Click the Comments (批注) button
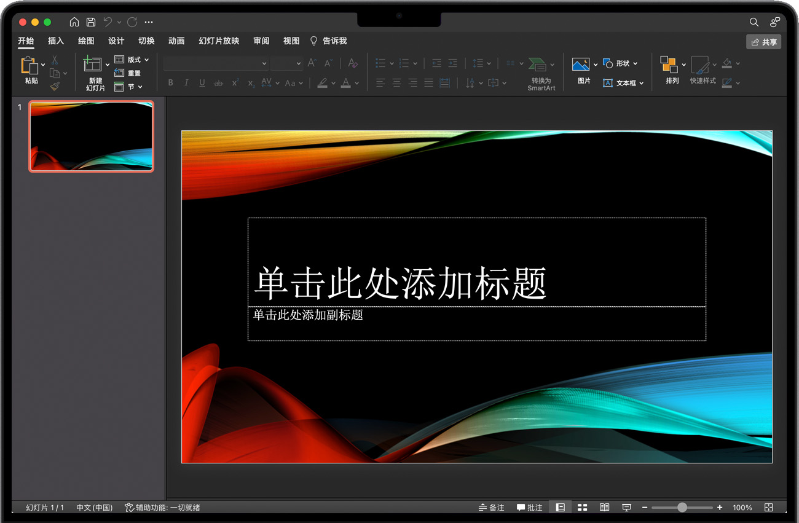This screenshot has width=799, height=523. (530, 508)
